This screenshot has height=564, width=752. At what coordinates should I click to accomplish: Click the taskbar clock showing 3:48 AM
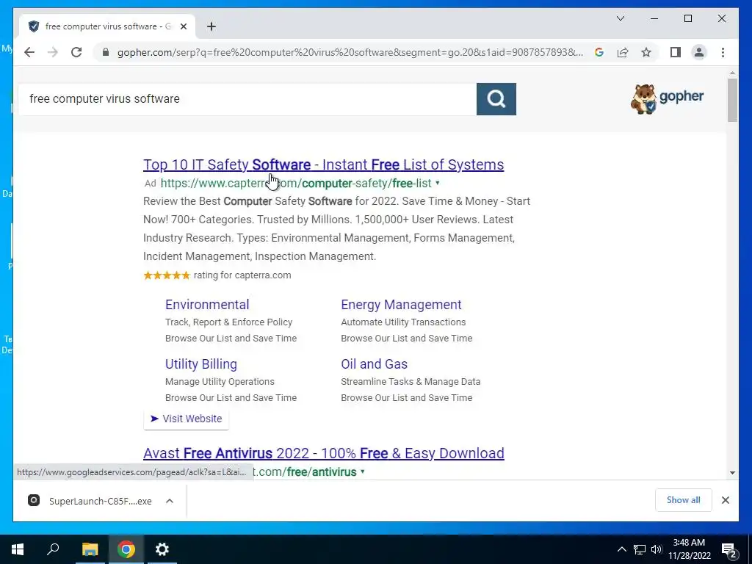tap(689, 549)
